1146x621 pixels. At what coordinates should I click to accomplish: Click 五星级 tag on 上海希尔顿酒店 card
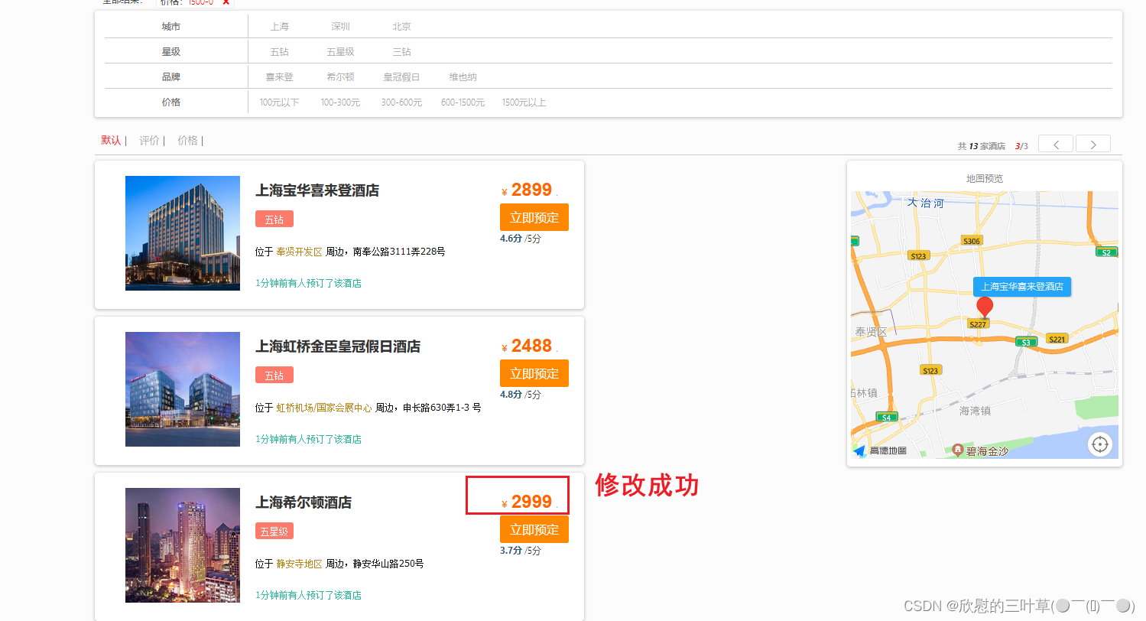[274, 532]
